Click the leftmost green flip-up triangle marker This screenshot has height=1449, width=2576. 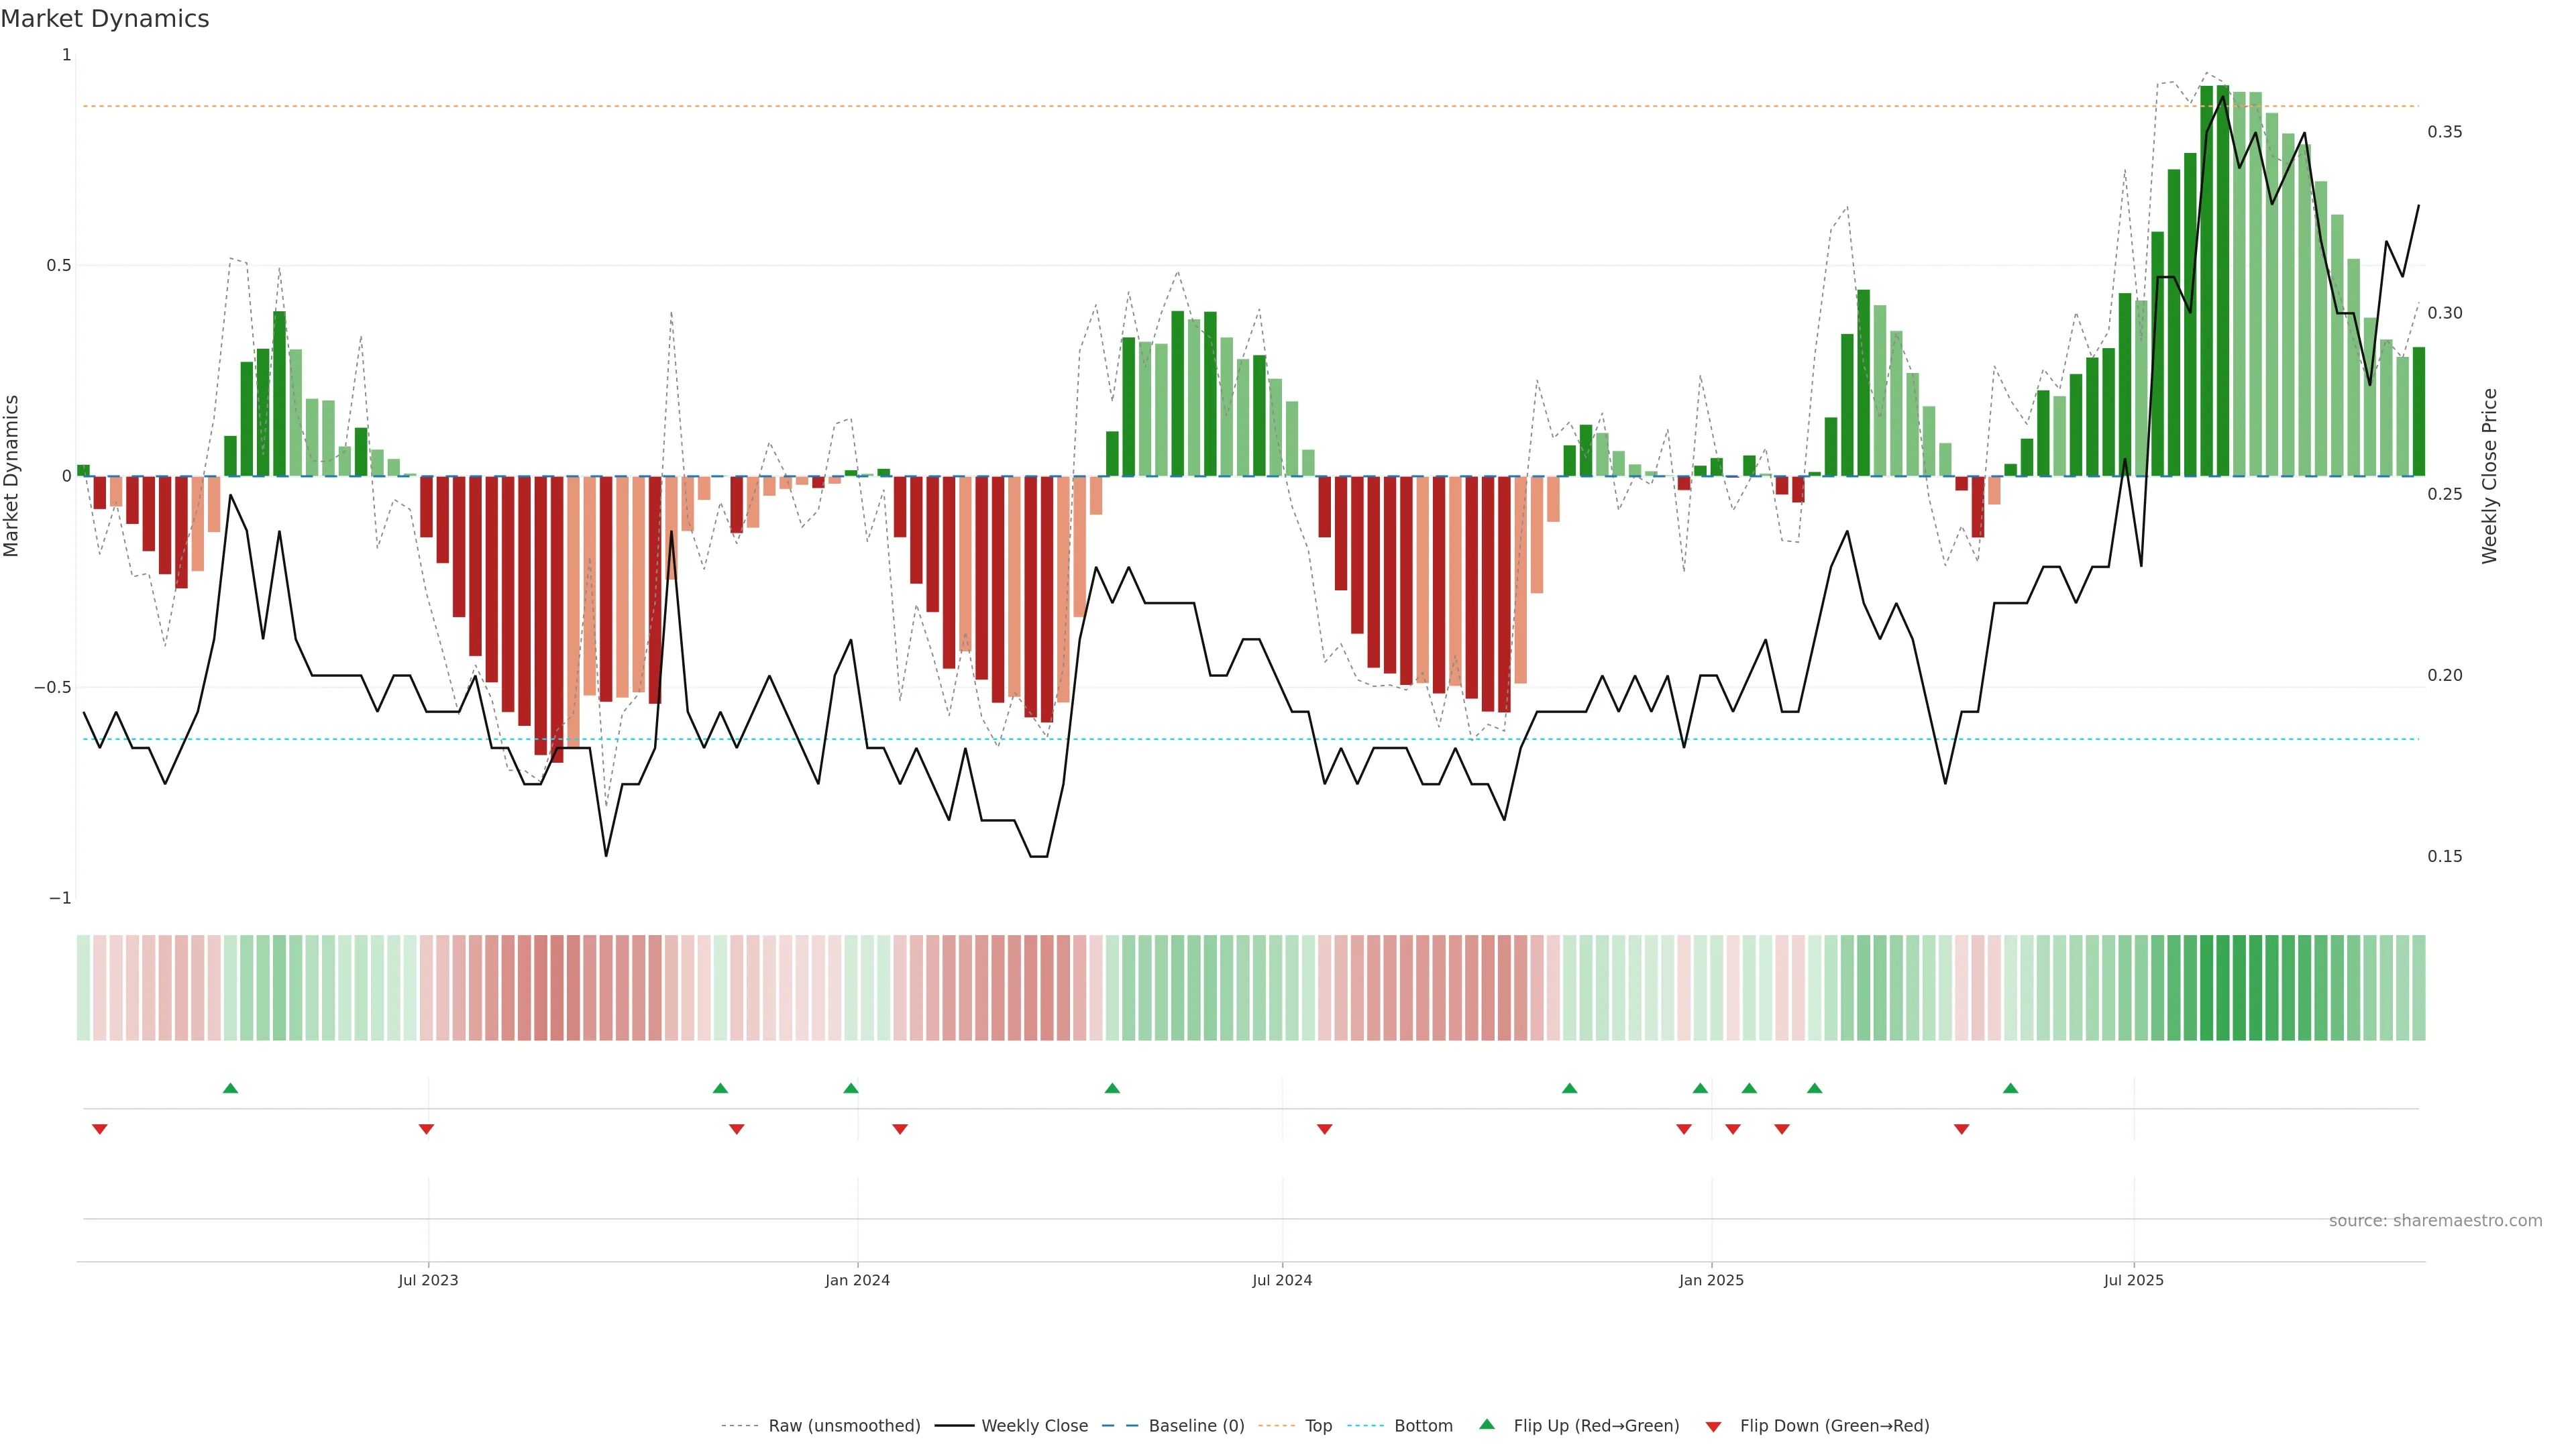[x=230, y=1088]
